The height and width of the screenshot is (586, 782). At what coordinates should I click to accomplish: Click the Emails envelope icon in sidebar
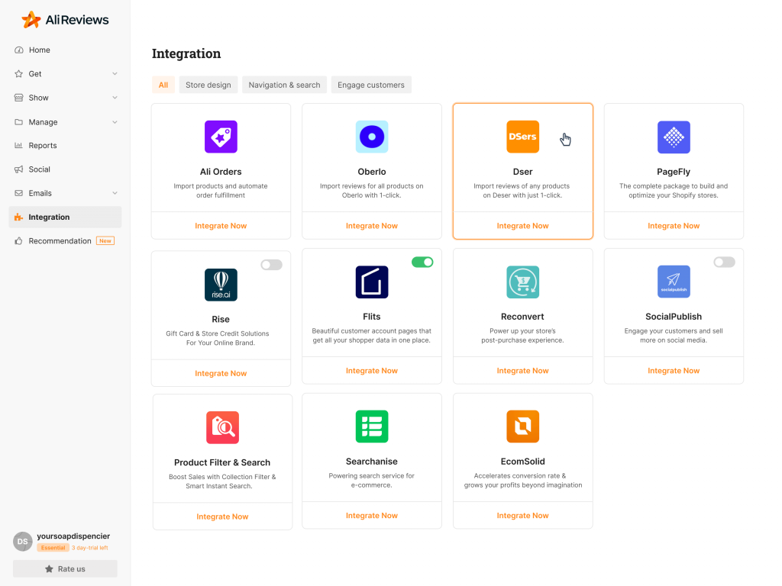pyautogui.click(x=19, y=193)
